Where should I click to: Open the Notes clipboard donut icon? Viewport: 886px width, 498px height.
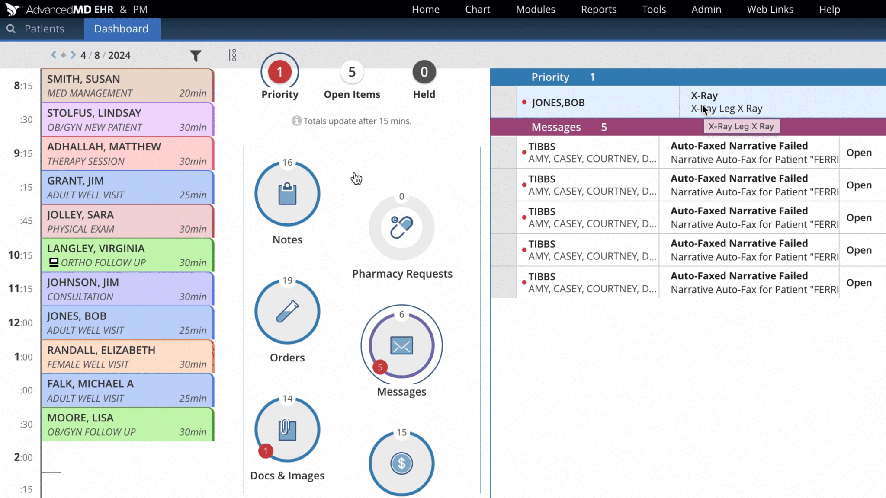coord(287,194)
